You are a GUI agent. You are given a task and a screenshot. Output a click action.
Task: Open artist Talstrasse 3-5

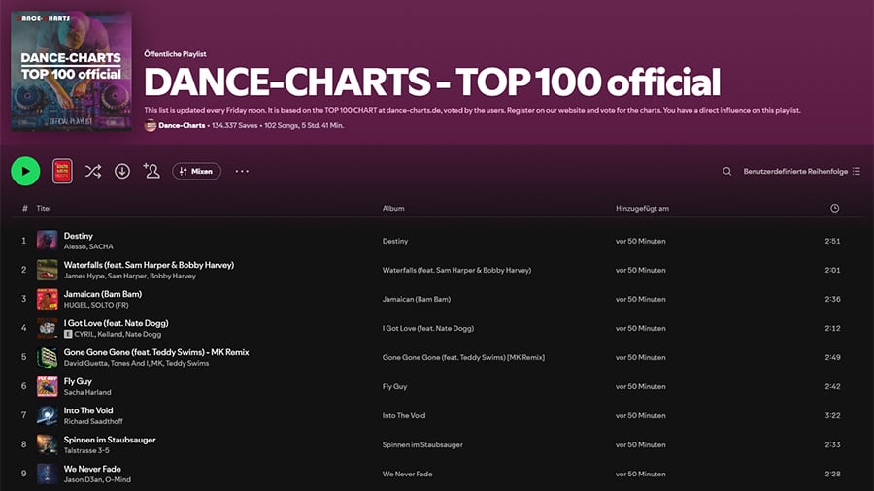pyautogui.click(x=86, y=450)
